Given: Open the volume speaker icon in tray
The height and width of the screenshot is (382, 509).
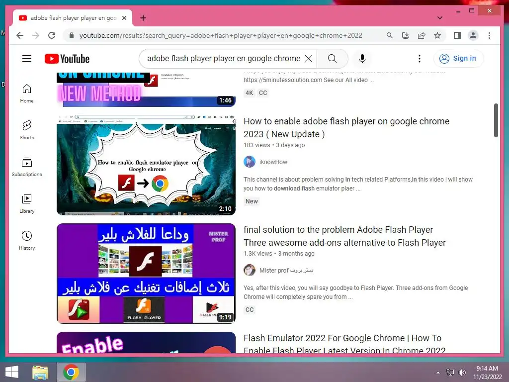Looking at the screenshot, I should 462,373.
